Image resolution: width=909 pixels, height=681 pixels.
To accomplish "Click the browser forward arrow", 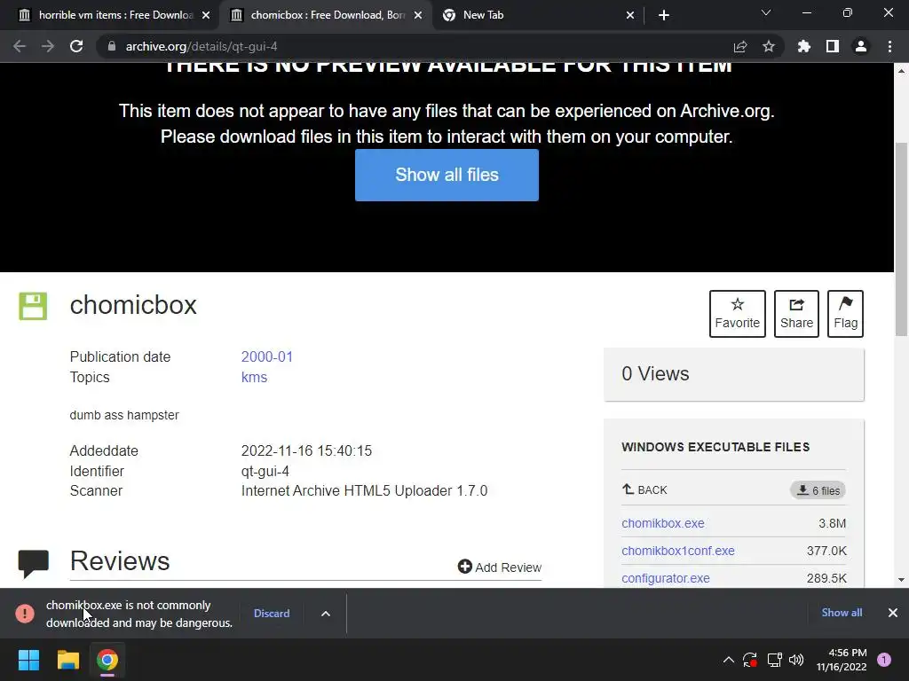I will [48, 46].
